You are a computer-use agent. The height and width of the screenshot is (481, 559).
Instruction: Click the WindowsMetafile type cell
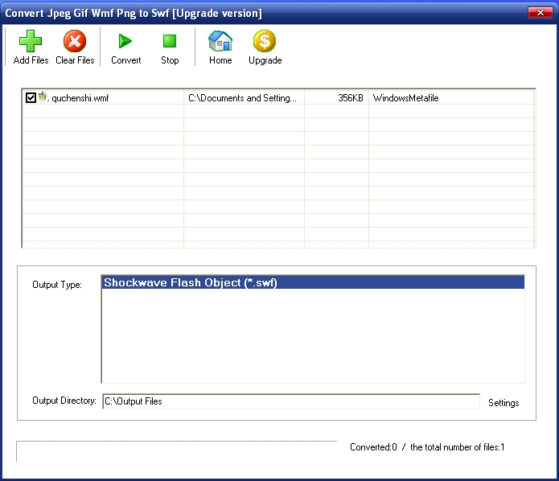pos(405,98)
